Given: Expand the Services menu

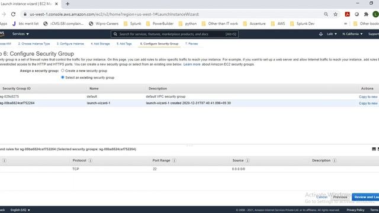Looking at the screenshot, I should point(21,34).
